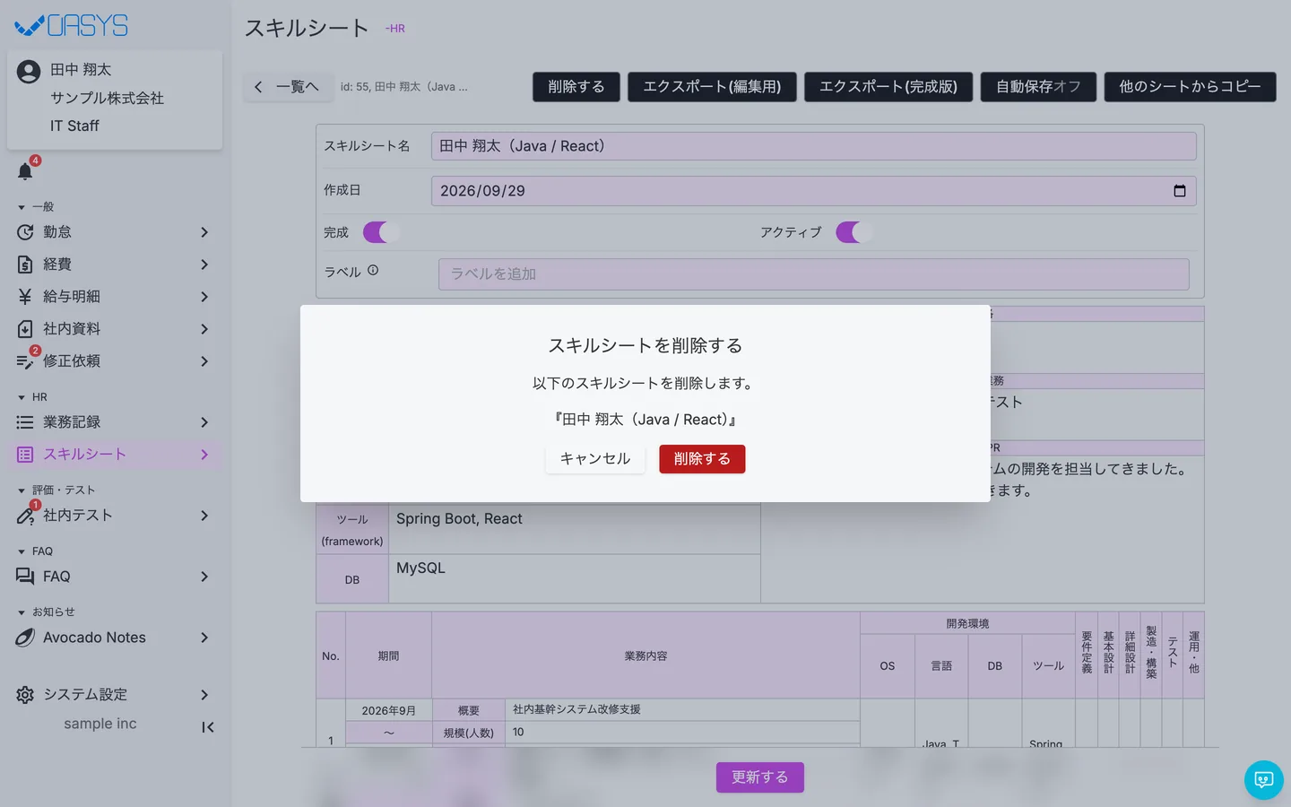Select the Avocado Notes menu item
This screenshot has width=1291, height=807.
[x=115, y=638]
